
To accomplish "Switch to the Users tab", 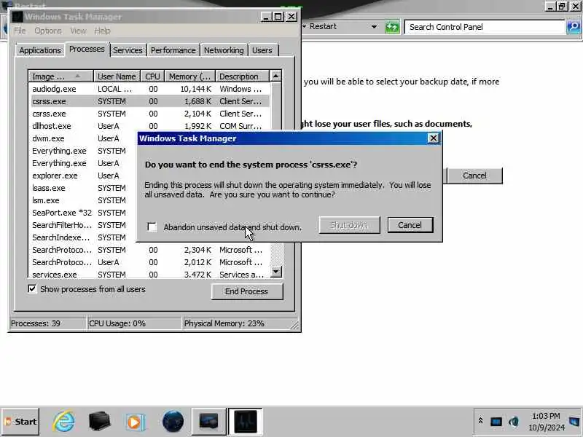I will [x=262, y=50].
